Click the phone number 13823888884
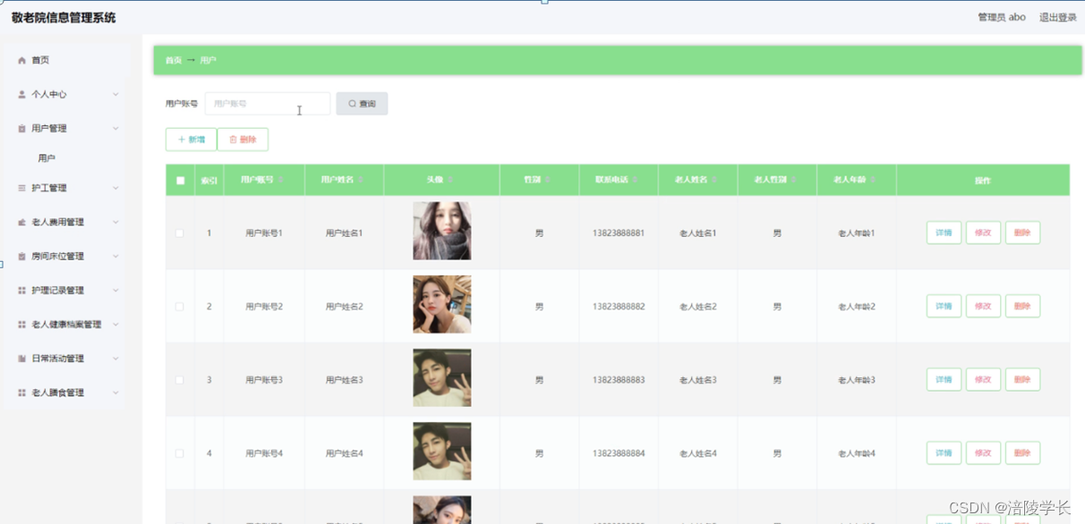 [619, 452]
